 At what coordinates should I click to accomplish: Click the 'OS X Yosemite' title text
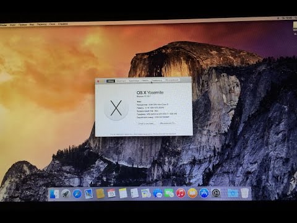coord(150,92)
